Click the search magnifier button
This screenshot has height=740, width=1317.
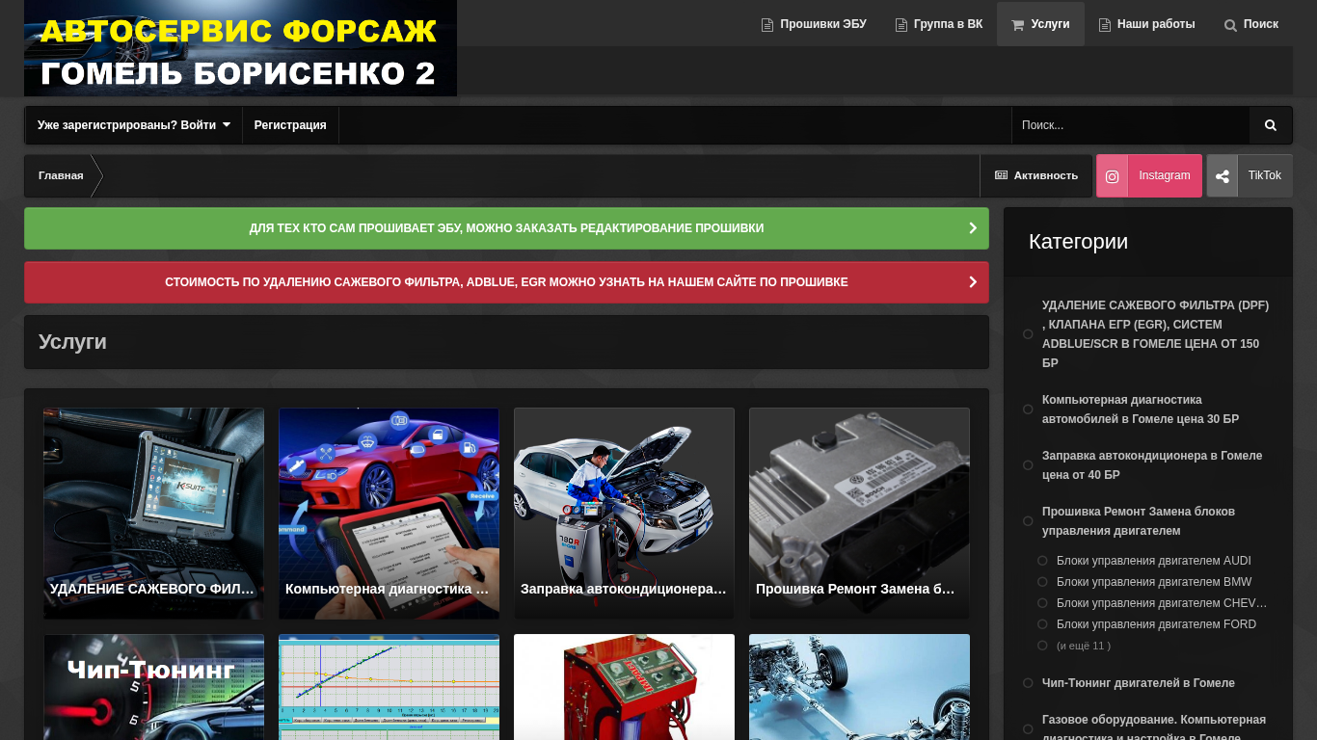[x=1270, y=125]
